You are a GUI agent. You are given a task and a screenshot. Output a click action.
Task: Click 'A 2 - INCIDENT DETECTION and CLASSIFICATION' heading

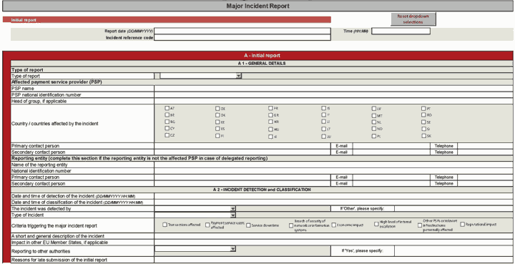[262, 190]
